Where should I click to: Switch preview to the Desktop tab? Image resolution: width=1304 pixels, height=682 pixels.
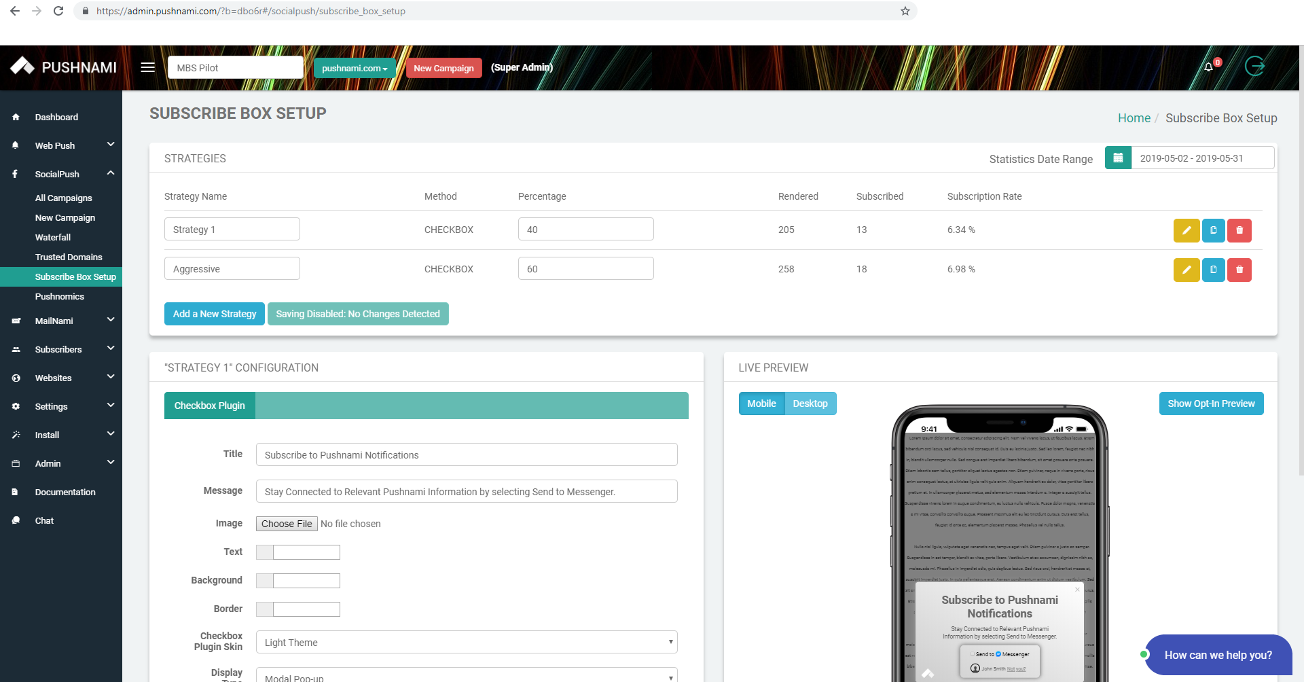[x=810, y=403]
